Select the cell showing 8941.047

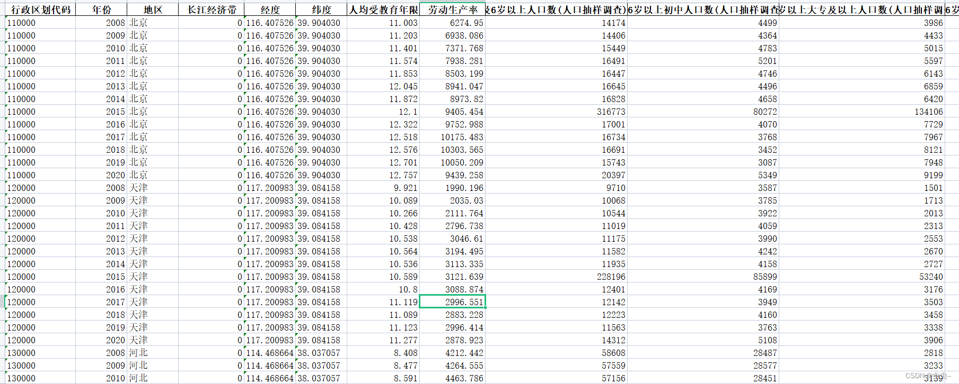click(452, 86)
